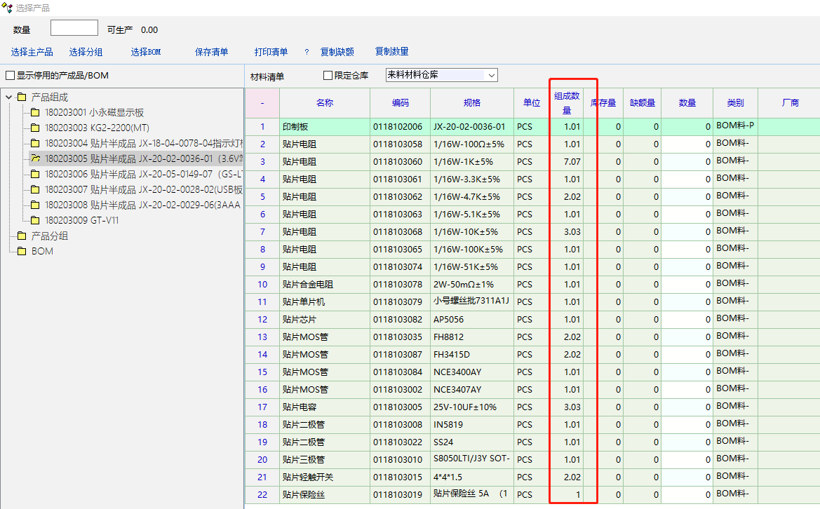Click 复制缺额 link

(x=337, y=52)
